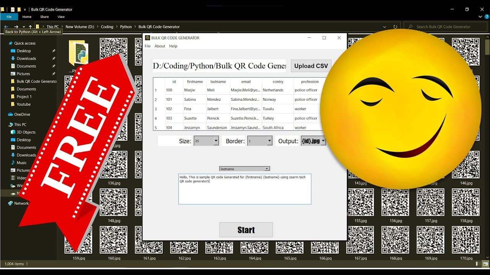Open Project 1 folder in sidebar
490x275 pixels.
tap(21, 97)
